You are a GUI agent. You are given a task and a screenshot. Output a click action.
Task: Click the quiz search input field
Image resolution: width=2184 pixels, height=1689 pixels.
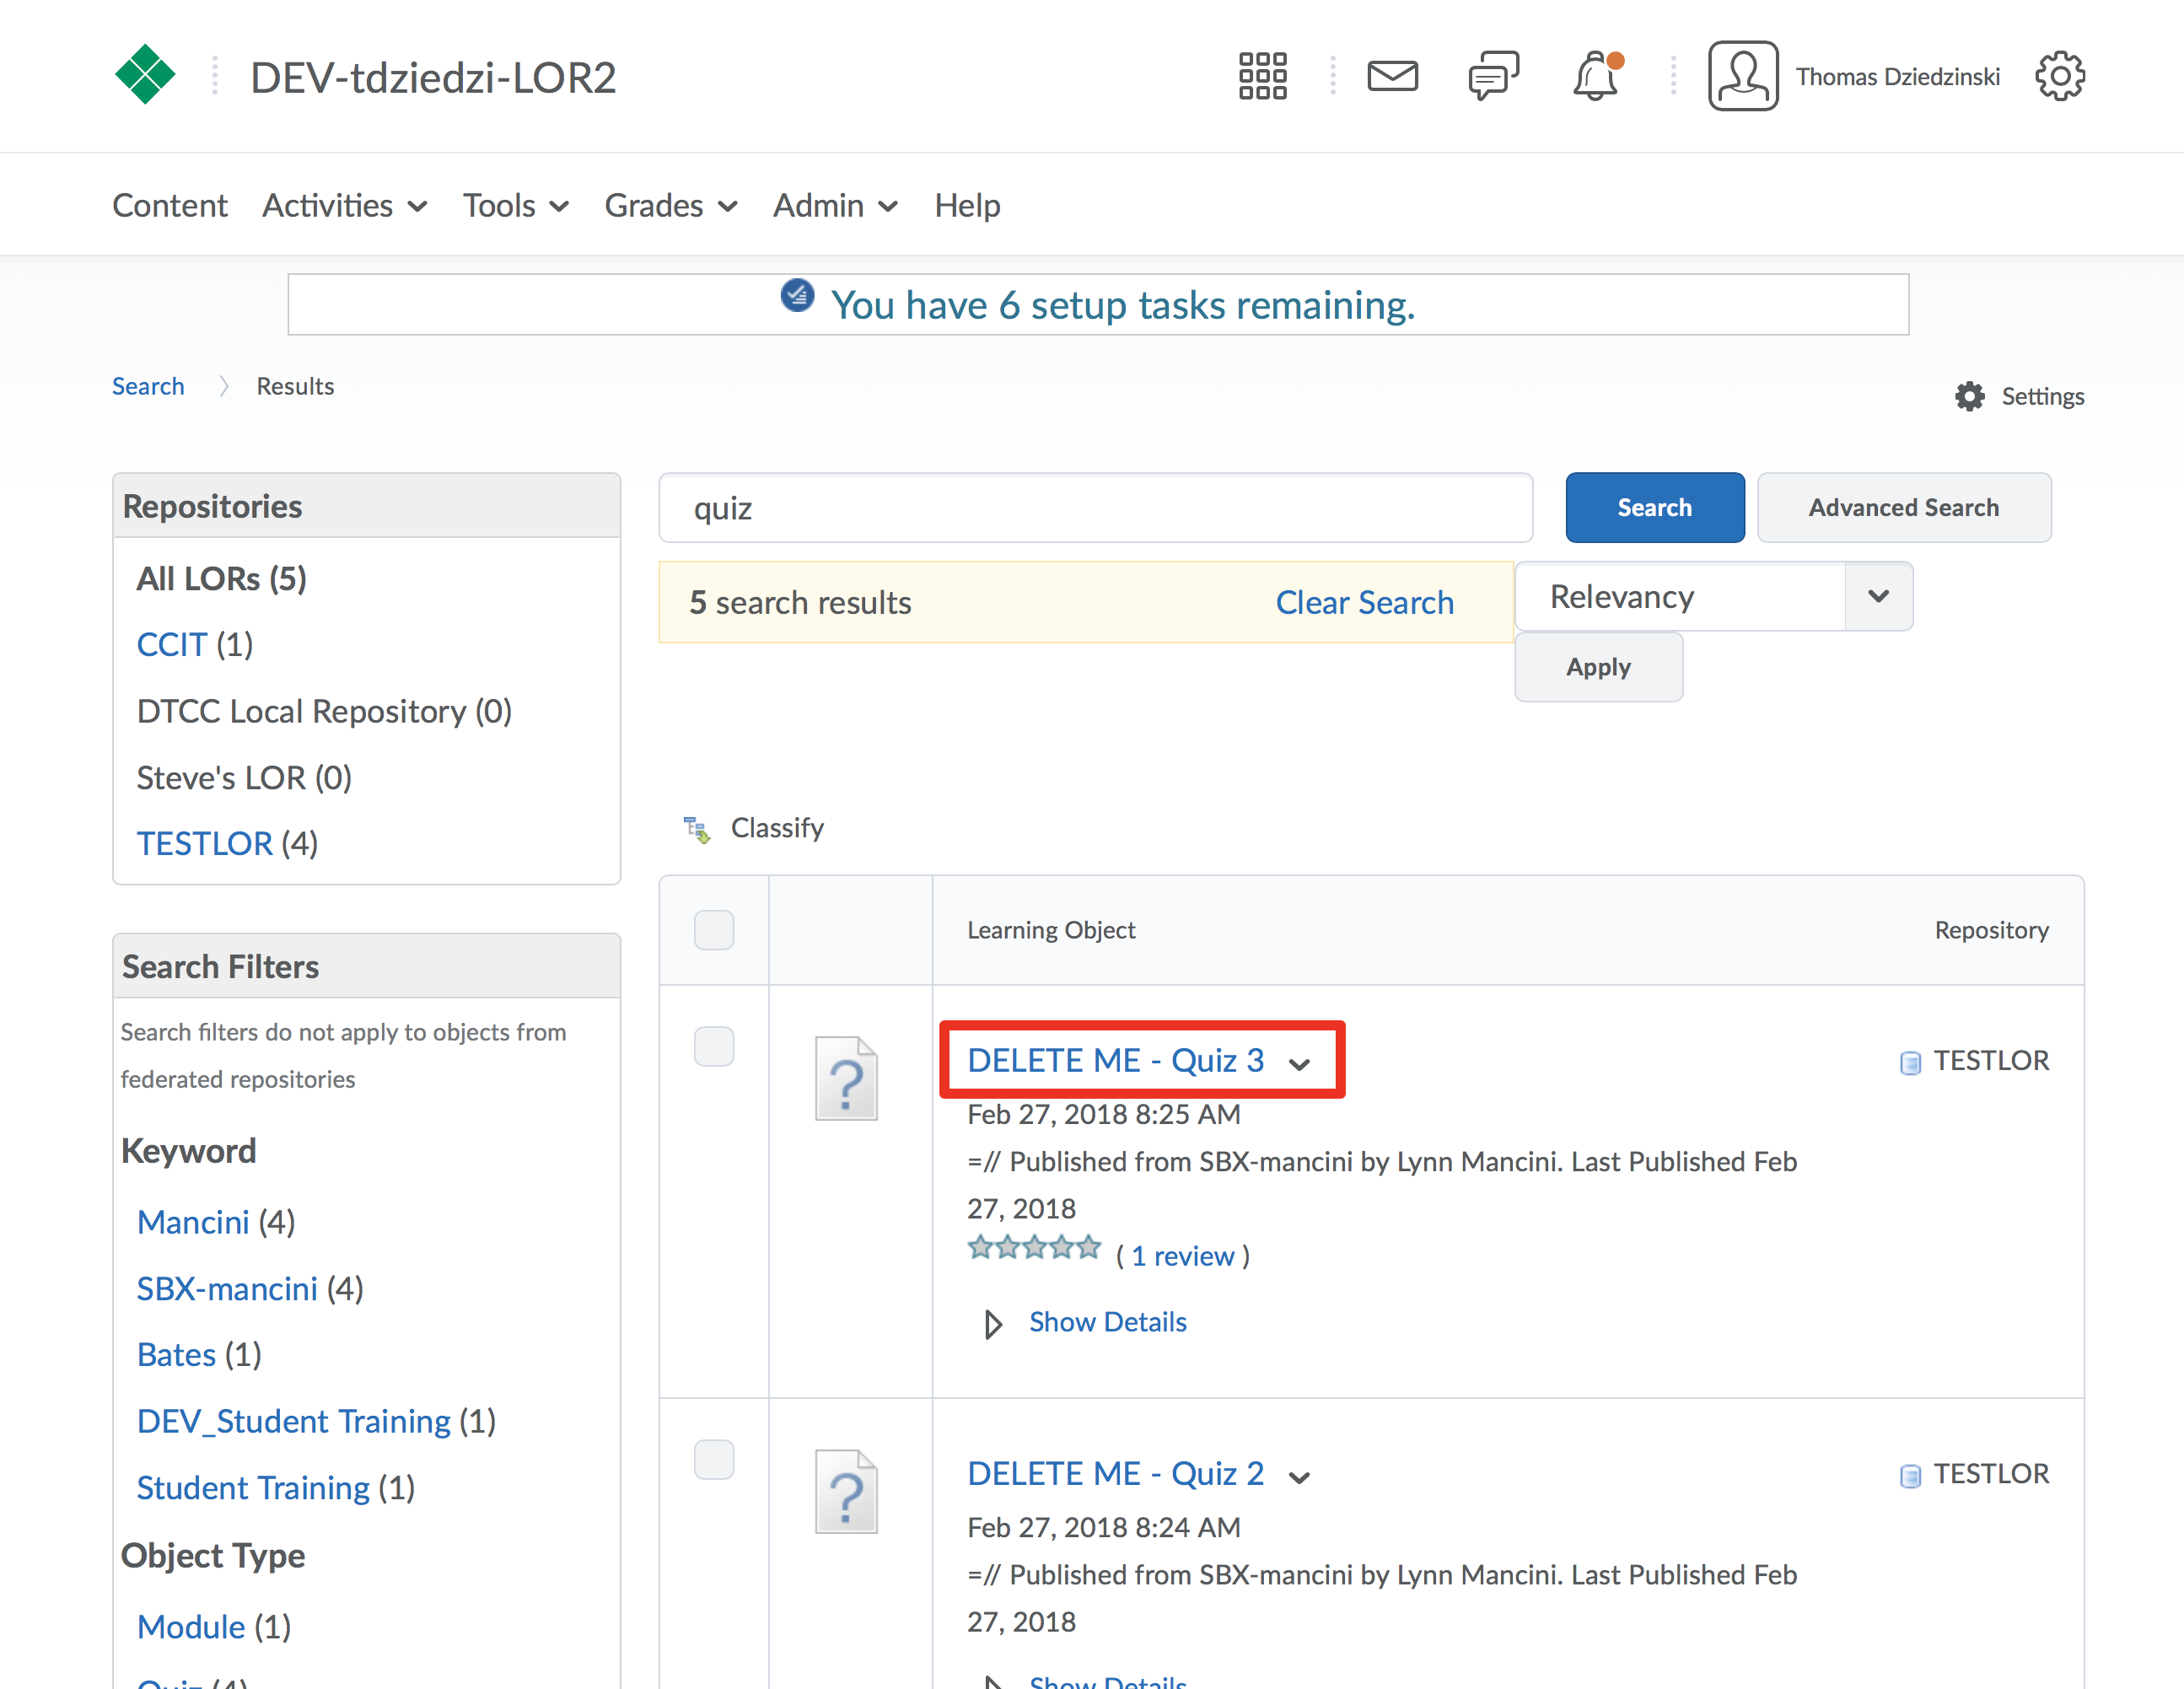pos(1096,508)
